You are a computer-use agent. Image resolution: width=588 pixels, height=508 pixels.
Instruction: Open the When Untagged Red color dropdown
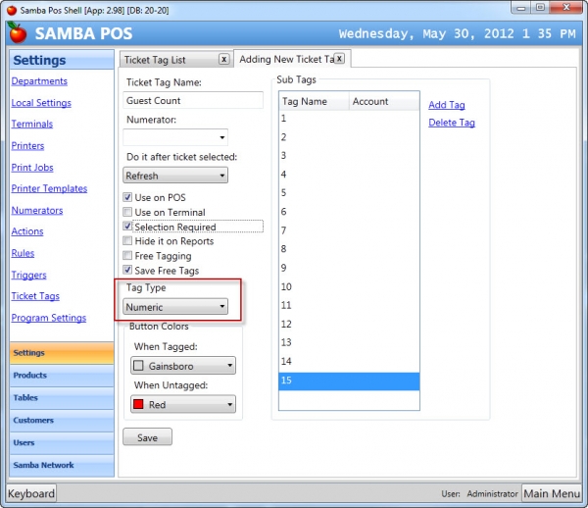[183, 404]
